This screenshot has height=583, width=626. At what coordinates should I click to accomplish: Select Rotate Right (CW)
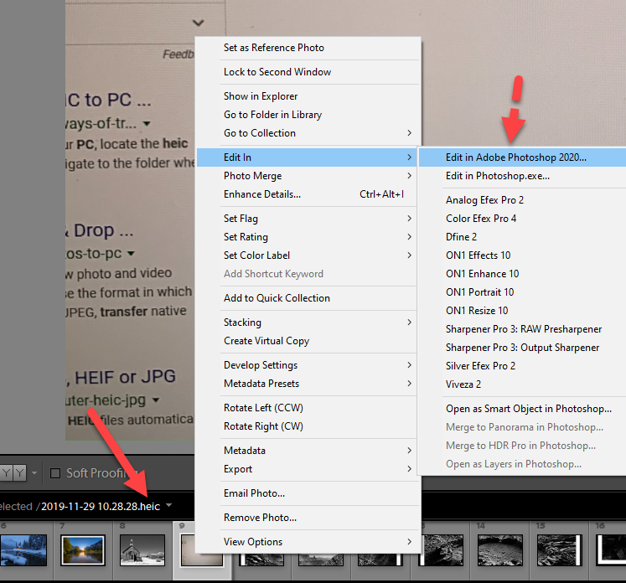pyautogui.click(x=307, y=426)
